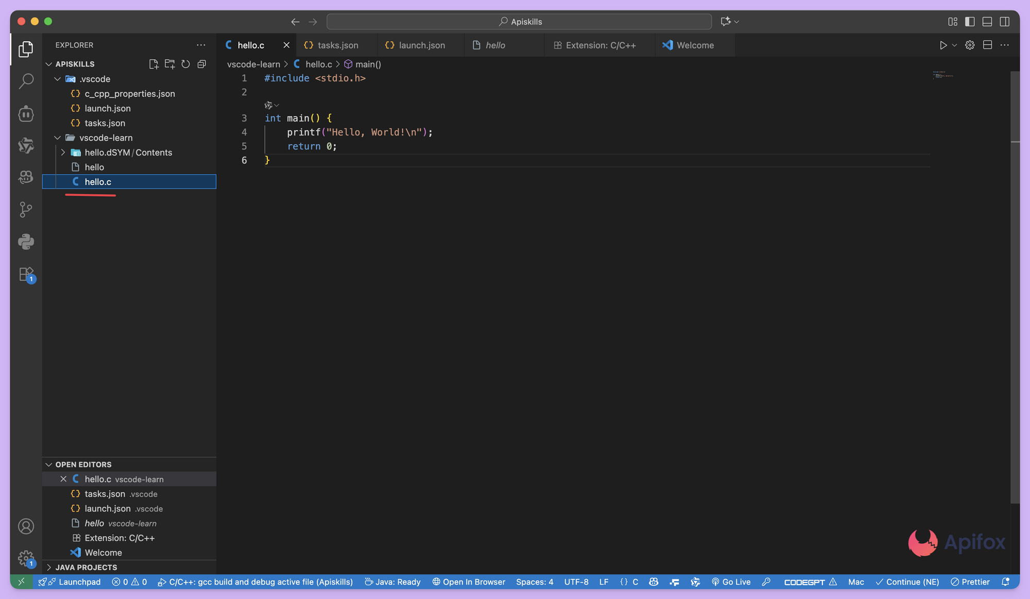The width and height of the screenshot is (1030, 599).
Task: Select hello.c in the file tree
Action: tap(98, 182)
